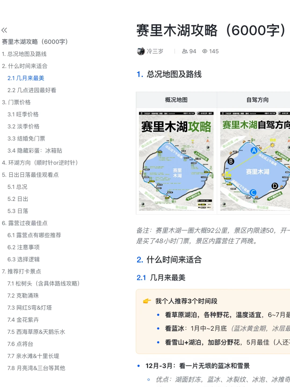Go to 4. 环湖方向 outline entry
This screenshot has height=387, width=290.
[x=40, y=163]
